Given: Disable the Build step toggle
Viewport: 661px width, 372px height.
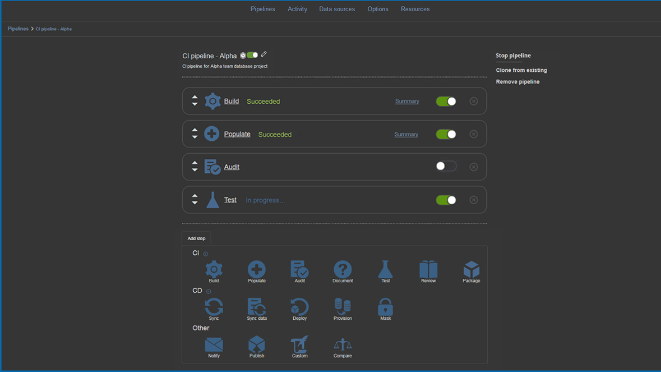Looking at the screenshot, I should (x=446, y=102).
